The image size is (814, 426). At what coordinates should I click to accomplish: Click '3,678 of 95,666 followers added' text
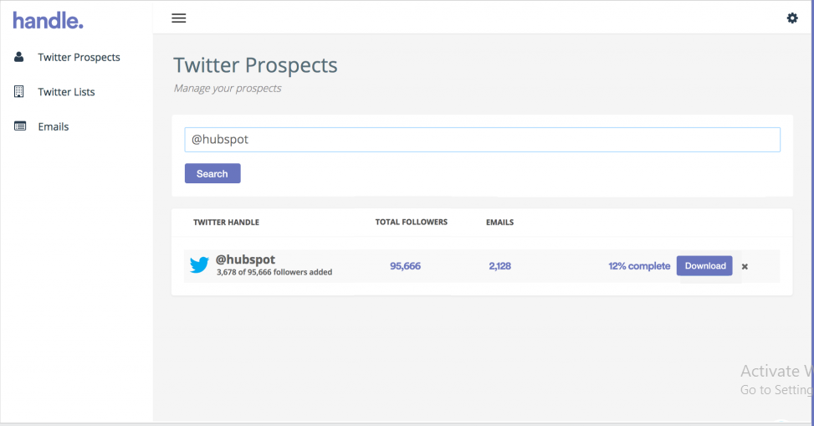274,272
